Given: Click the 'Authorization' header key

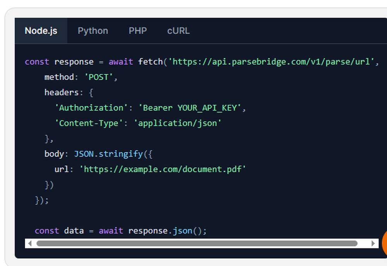Looking at the screenshot, I should tap(91, 108).
